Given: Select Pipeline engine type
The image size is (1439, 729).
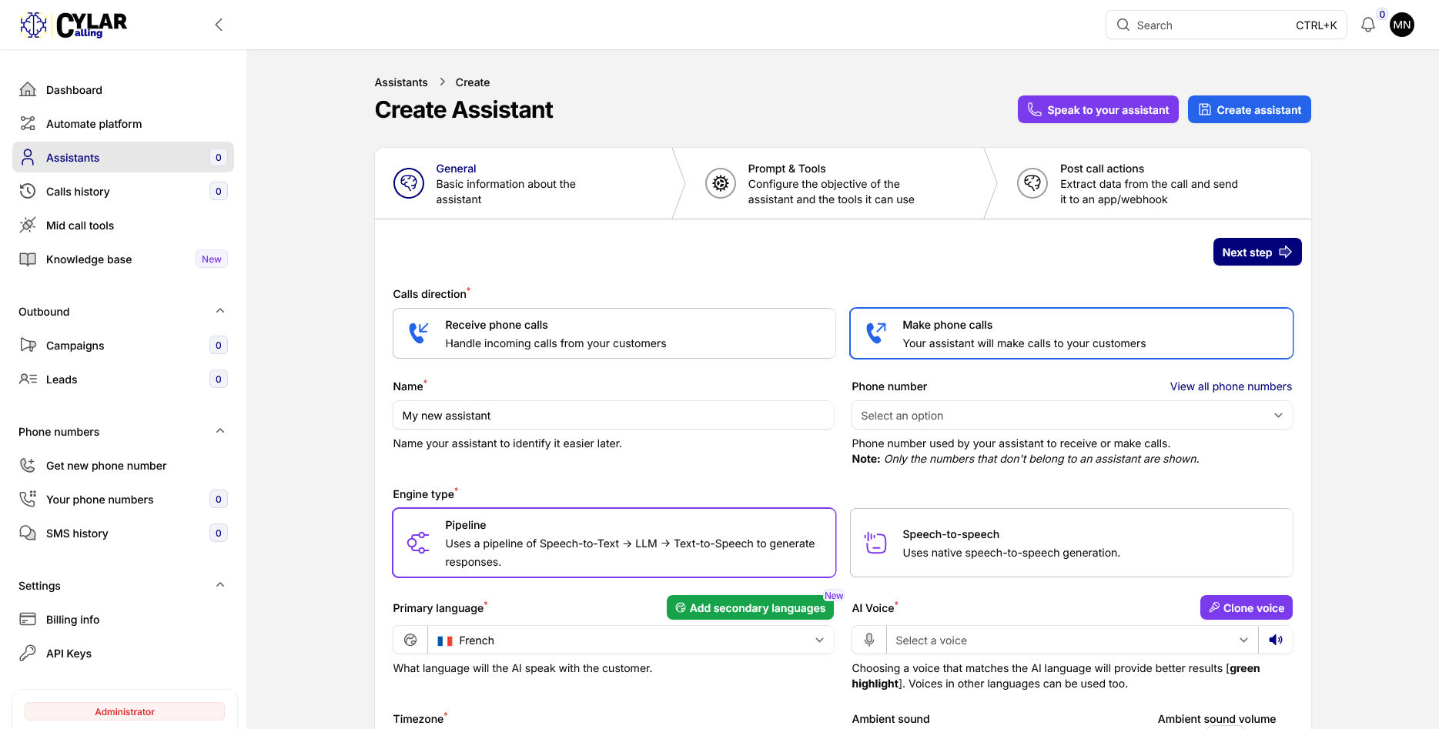Looking at the screenshot, I should 614,543.
